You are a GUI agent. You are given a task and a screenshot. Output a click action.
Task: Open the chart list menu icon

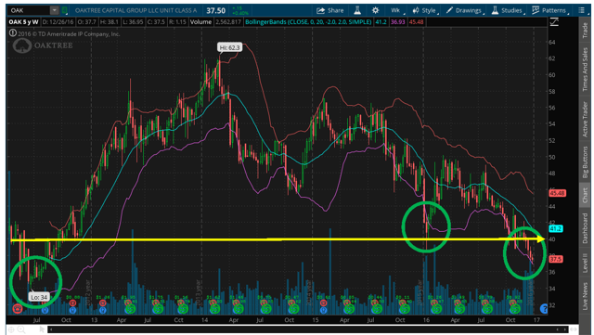pyautogui.click(x=582, y=10)
